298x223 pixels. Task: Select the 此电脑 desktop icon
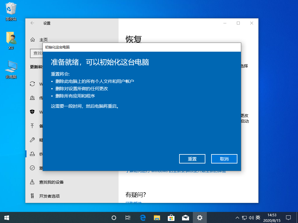[11, 69]
